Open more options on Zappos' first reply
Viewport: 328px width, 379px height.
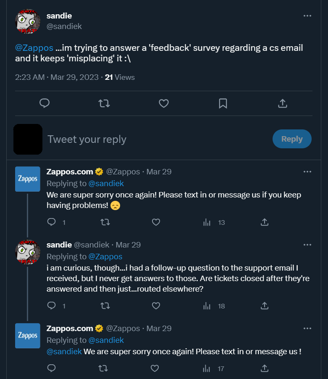tap(307, 171)
